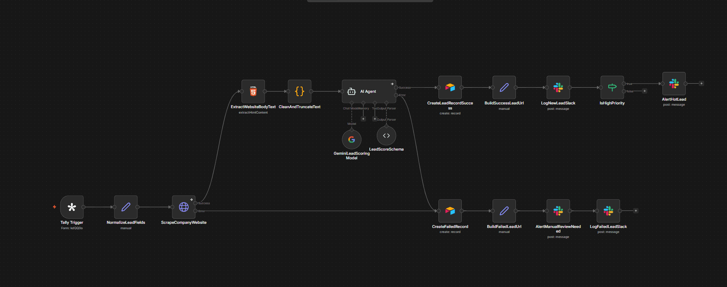The width and height of the screenshot is (727, 287).
Task: Add a node on the IsHighPriority false branch
Action: pyautogui.click(x=645, y=91)
